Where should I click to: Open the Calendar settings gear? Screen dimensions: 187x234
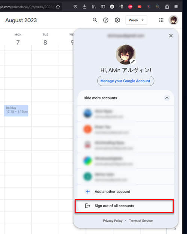pyautogui.click(x=117, y=20)
